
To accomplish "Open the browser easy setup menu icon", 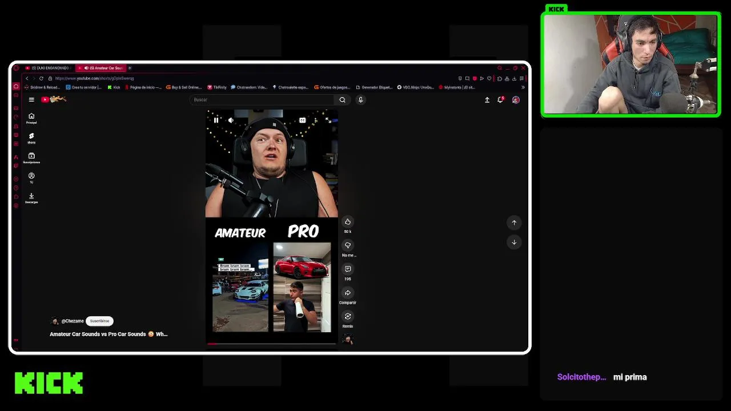I will (x=521, y=78).
